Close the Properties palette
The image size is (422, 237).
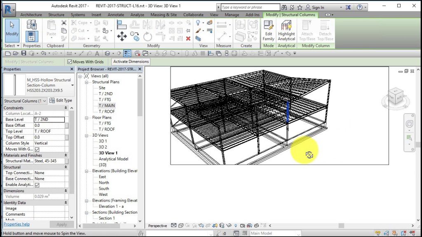coord(72,69)
